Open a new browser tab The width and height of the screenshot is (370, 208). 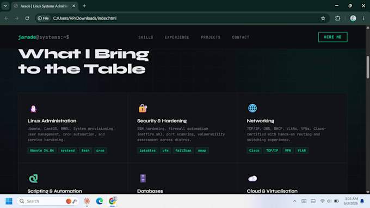click(84, 6)
